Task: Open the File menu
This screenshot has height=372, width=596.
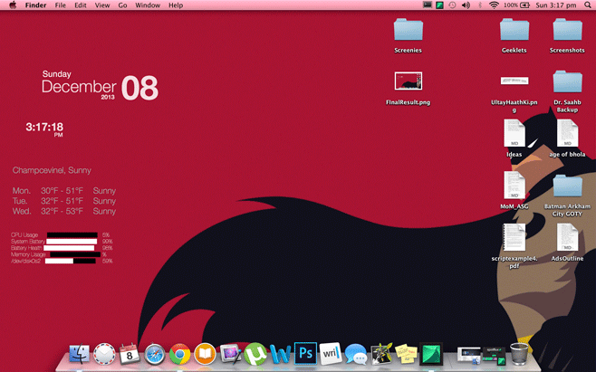Action: click(60, 5)
